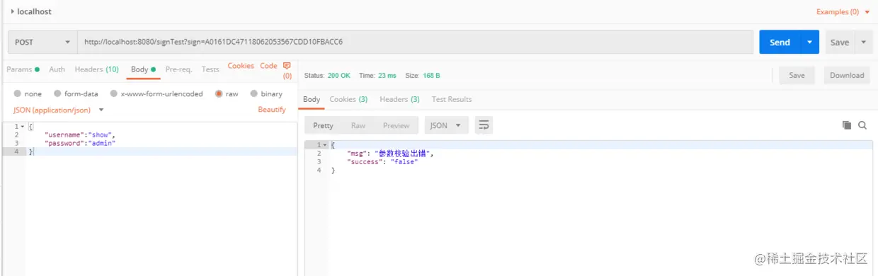This screenshot has height=276, width=878.
Task: Open the Pre-req. tab
Action: click(x=178, y=69)
